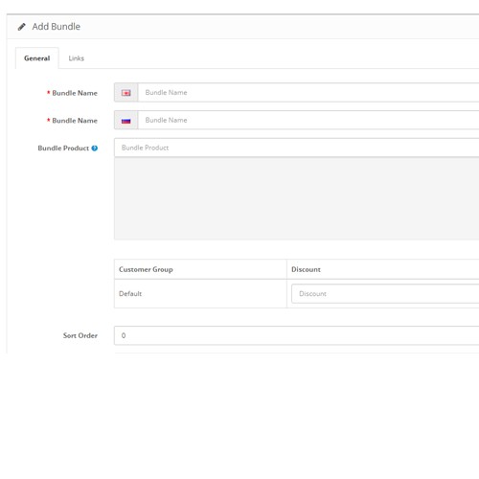Click the second Bundle Name label
479x479 pixels.
pos(75,121)
